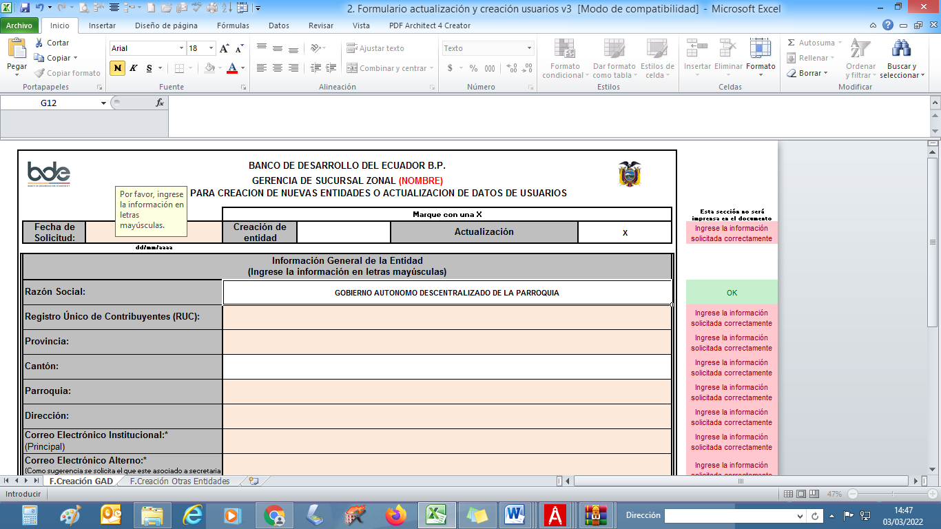The image size is (941, 529).
Task: Click the Formato condicional icon
Action: pos(565,50)
